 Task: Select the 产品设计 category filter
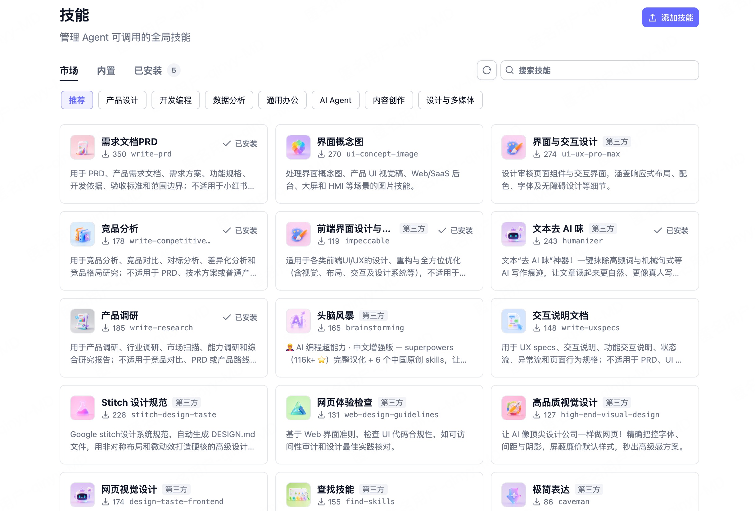click(x=122, y=100)
